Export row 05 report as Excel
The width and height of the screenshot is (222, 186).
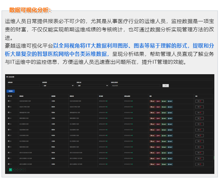click(164, 124)
